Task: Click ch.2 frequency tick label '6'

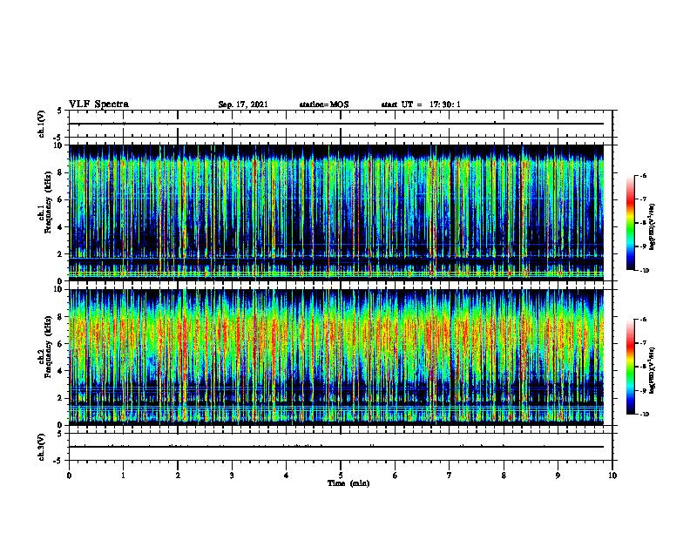Action: coord(61,344)
